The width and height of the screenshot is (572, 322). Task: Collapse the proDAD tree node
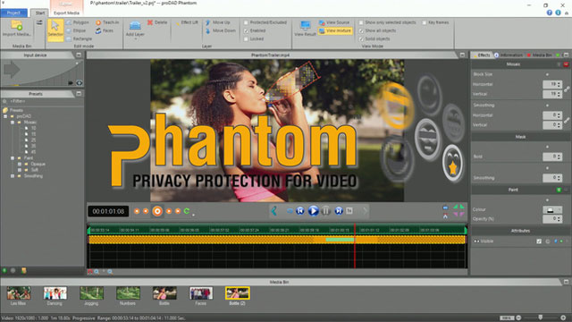coord(5,116)
